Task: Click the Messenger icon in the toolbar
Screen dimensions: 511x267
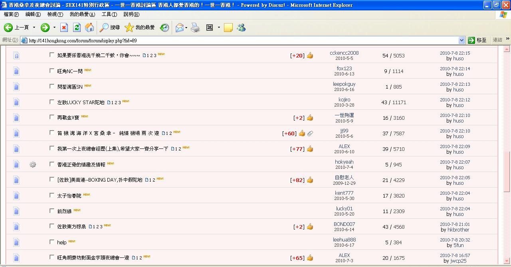Action: (x=241, y=28)
